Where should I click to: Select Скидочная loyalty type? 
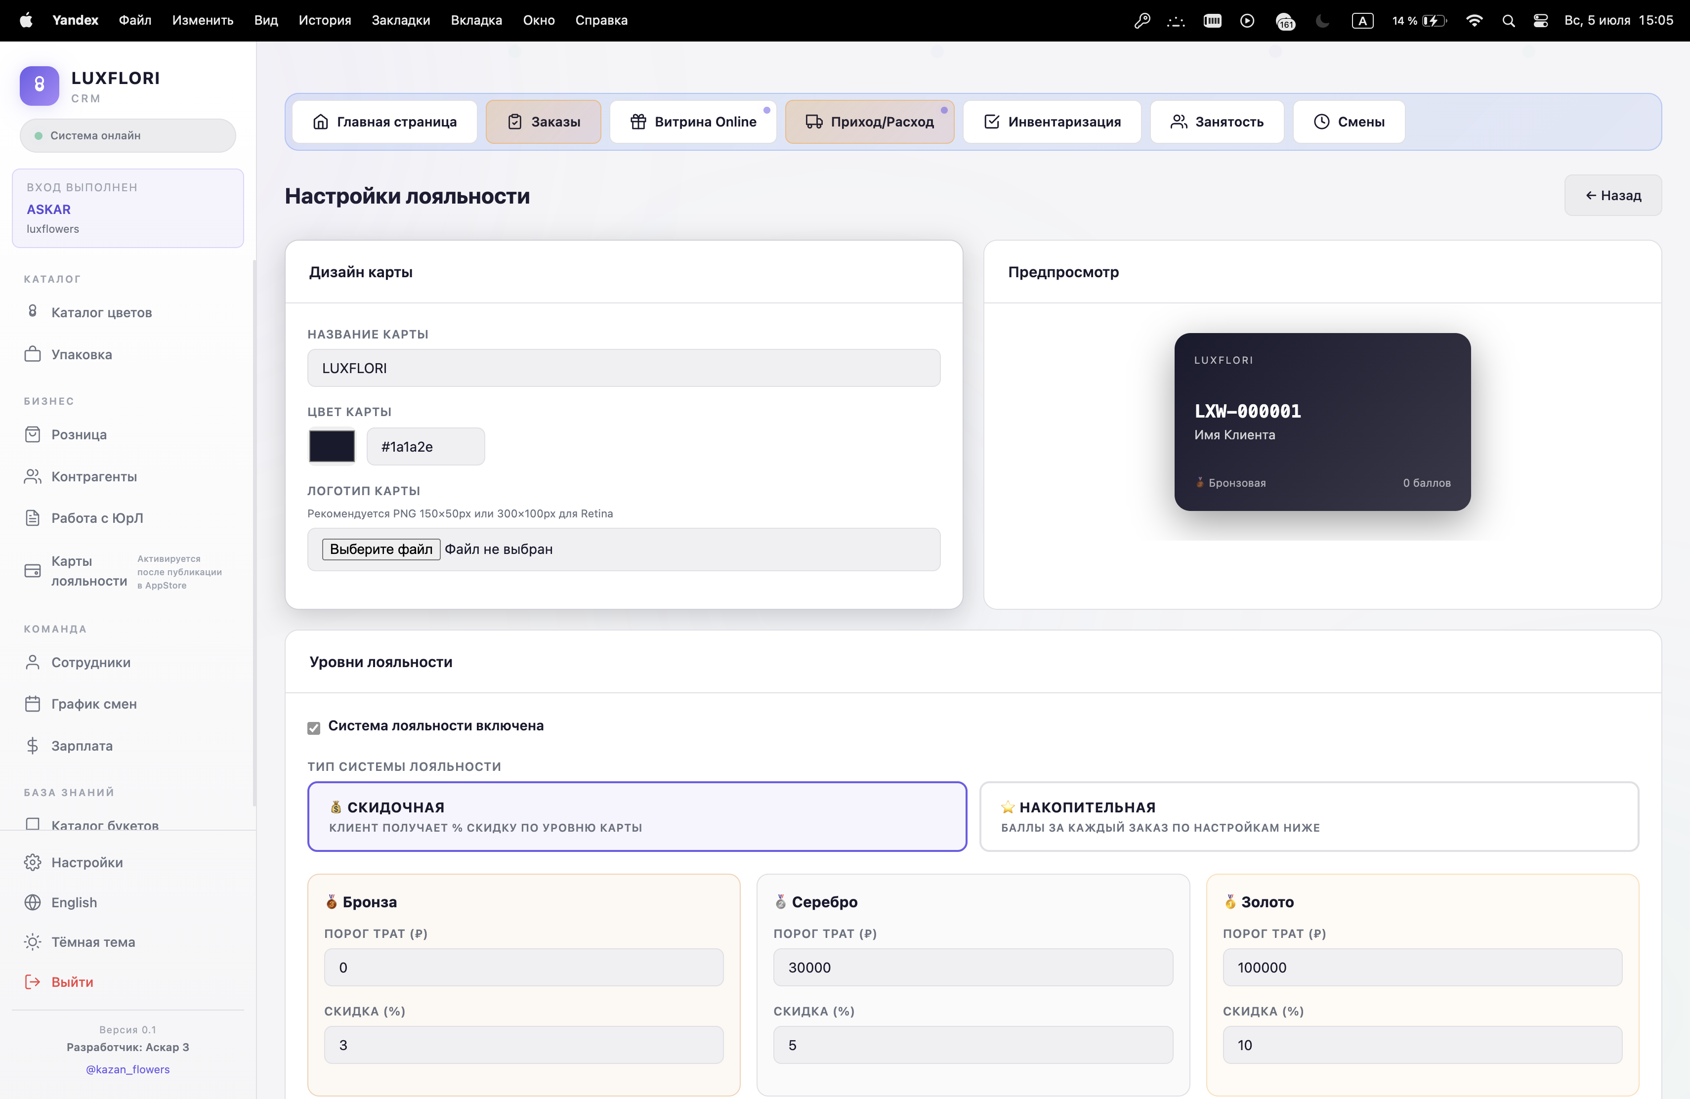click(637, 816)
